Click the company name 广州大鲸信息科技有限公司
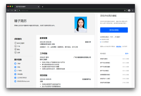141x96 pixels. 82,57
